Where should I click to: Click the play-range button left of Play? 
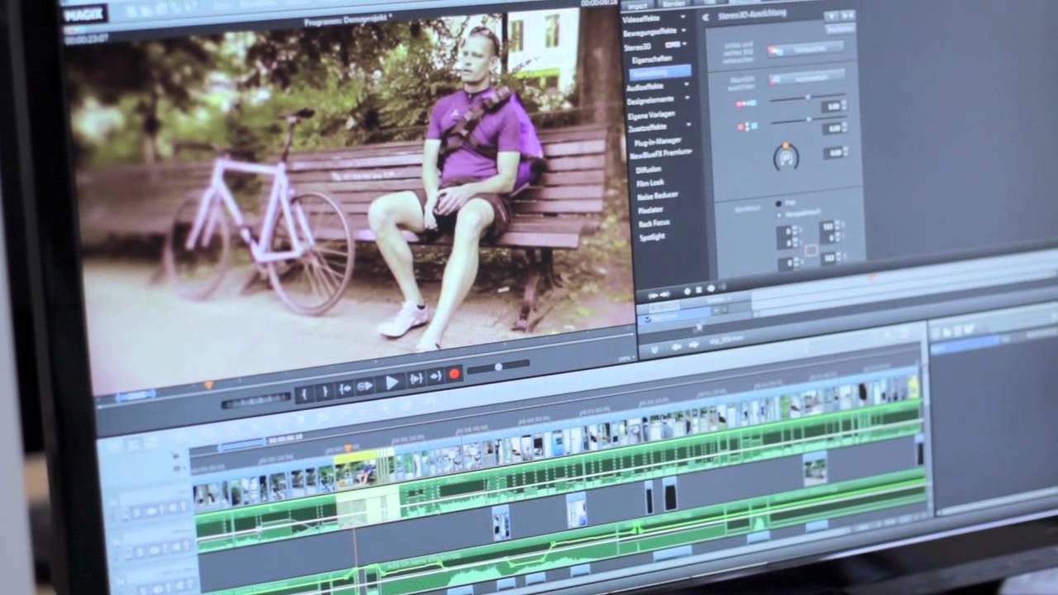(365, 386)
